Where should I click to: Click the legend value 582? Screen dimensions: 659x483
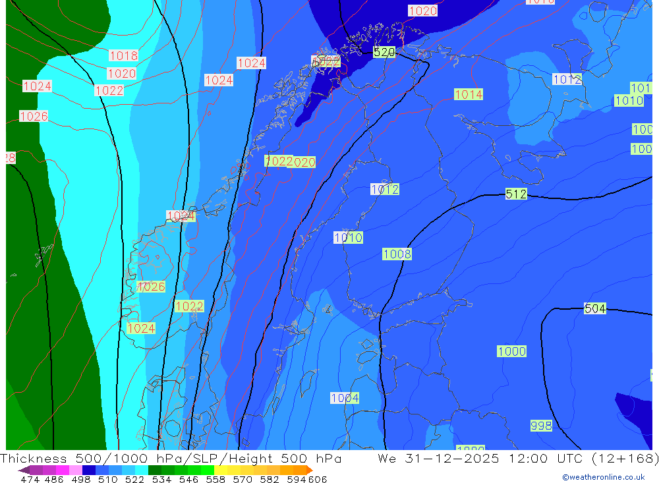click(270, 479)
